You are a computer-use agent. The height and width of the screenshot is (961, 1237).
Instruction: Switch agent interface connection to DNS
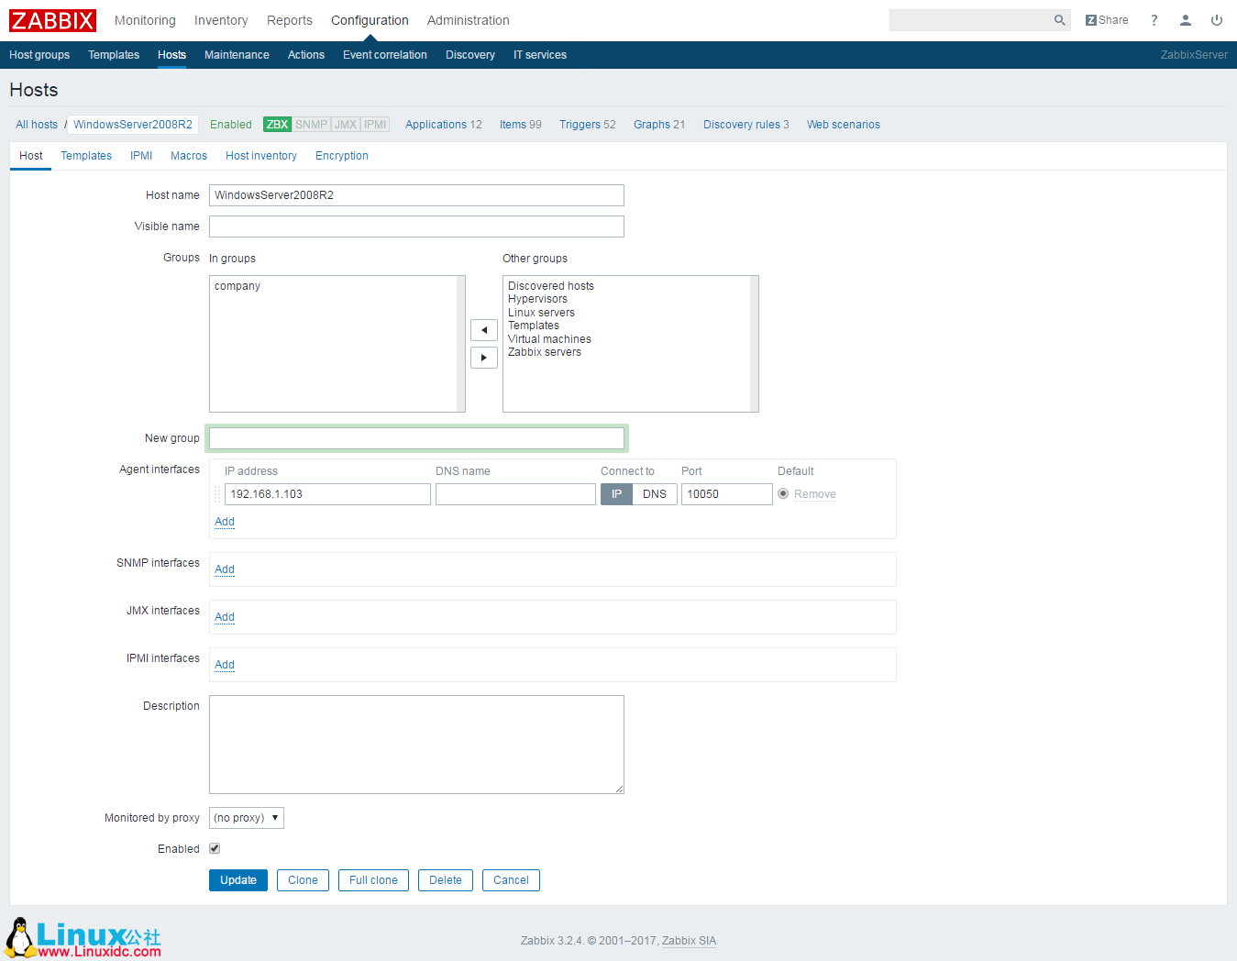click(x=655, y=493)
